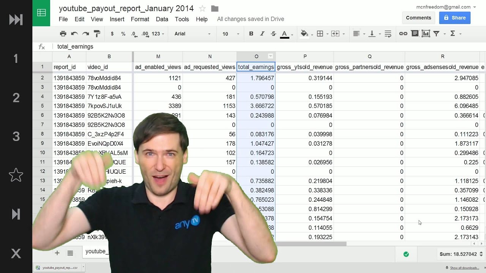Click the X icon in left sidebar

[x=16, y=253]
